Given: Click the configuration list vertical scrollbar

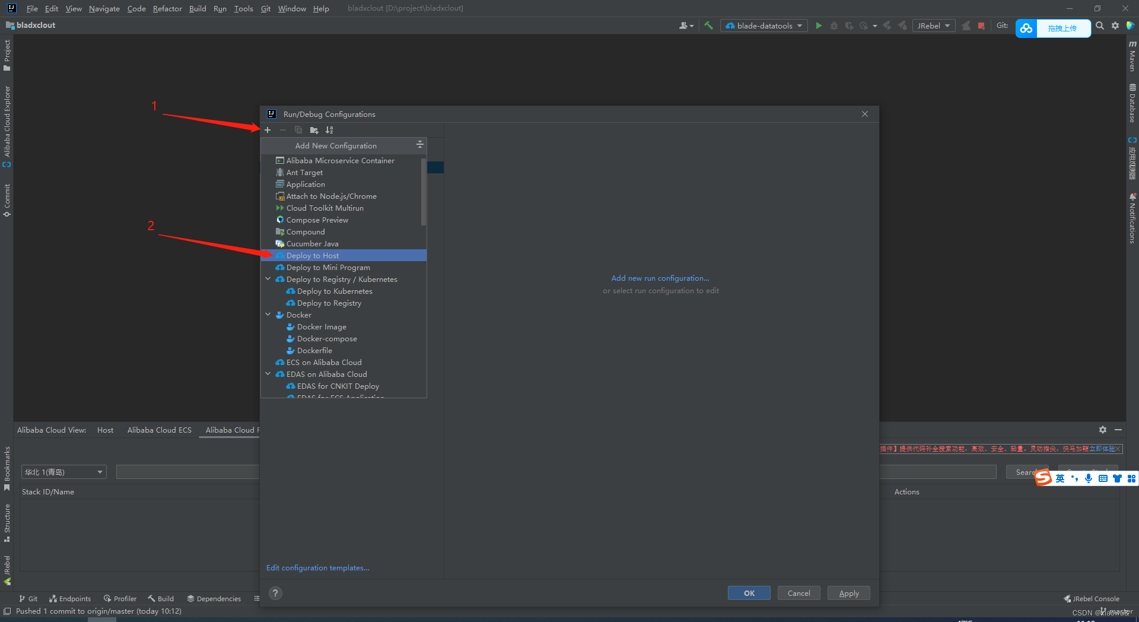Looking at the screenshot, I should click(x=424, y=191).
